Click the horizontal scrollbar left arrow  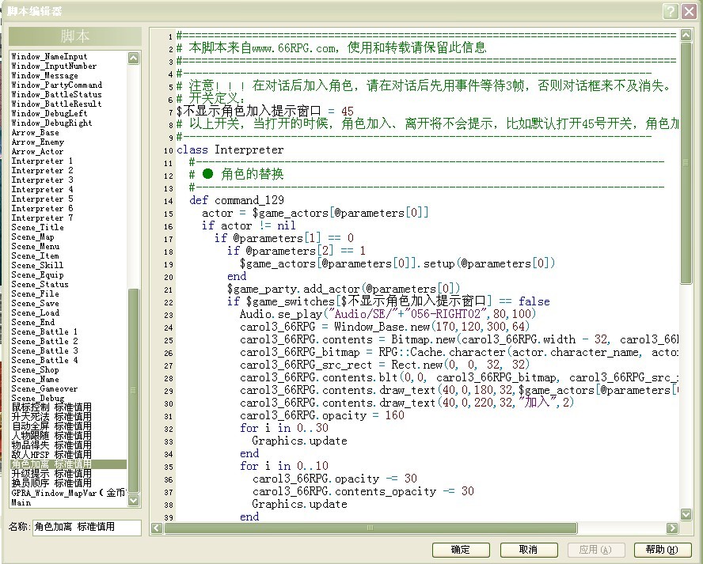coord(157,528)
